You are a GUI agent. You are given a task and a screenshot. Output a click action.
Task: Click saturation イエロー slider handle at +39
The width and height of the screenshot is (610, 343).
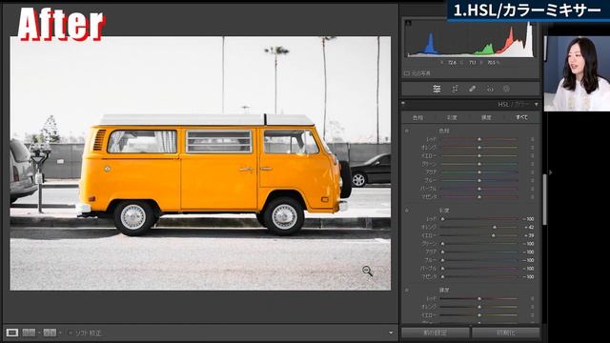tap(494, 235)
